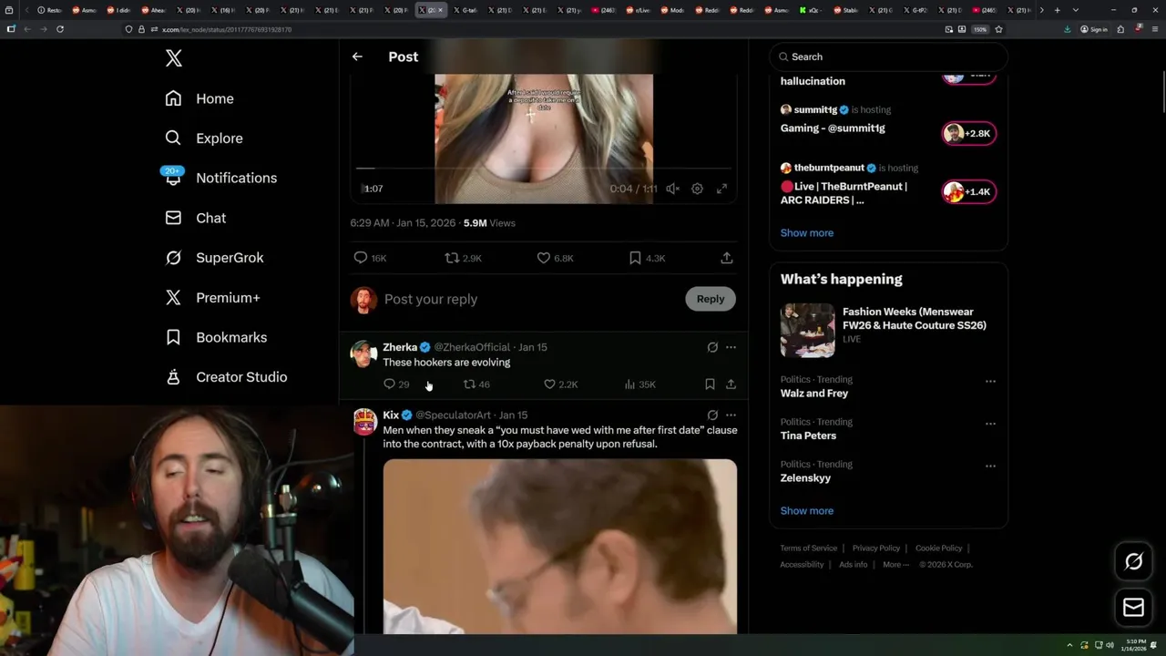Ask Grok about Zherka's reply

[712, 347]
